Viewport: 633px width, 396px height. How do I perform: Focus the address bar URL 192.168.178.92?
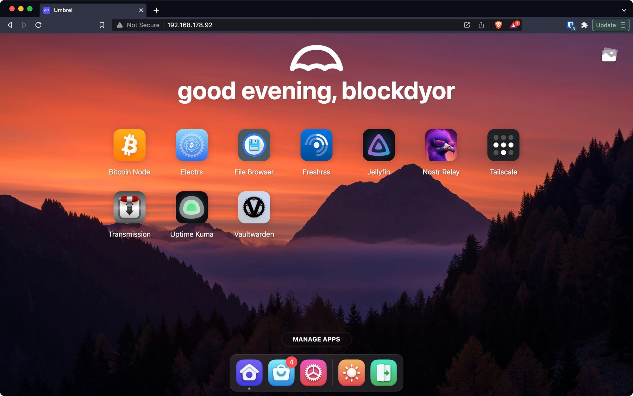click(190, 25)
